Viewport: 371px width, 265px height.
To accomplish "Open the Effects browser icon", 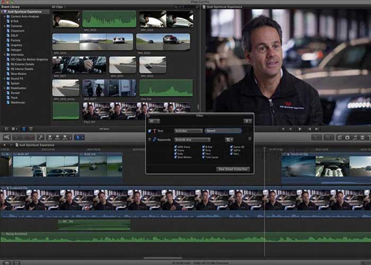I will 340,137.
